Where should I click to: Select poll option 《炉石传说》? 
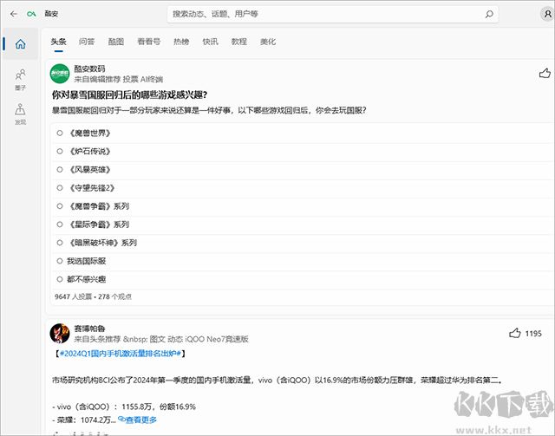(60, 152)
